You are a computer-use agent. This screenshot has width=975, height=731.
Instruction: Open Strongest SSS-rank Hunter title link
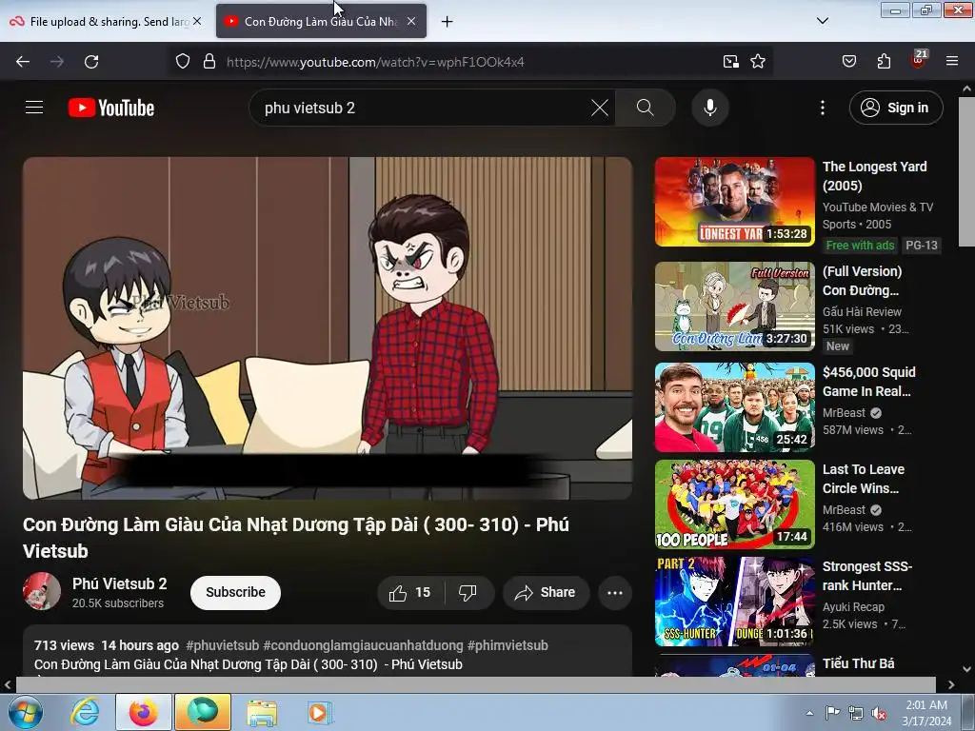866,576
